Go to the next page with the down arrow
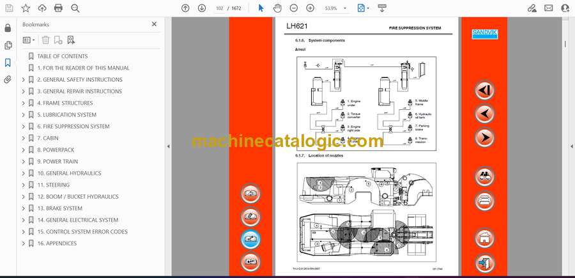 [x=202, y=8]
